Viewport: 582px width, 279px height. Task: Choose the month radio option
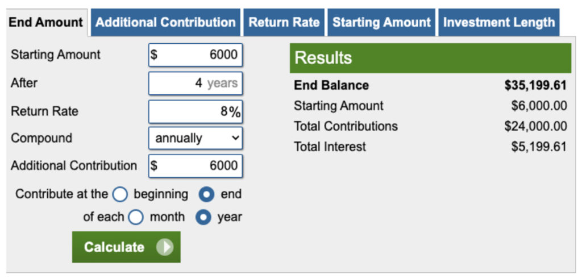(x=136, y=217)
